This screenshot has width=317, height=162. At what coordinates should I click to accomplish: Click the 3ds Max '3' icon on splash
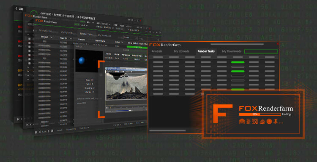(248, 121)
